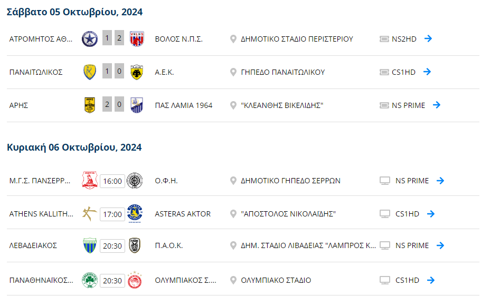Screen dimensions: 481x296
Task: Open the Panathinaikos vs Olympiacos match arrow
Action: [431, 280]
